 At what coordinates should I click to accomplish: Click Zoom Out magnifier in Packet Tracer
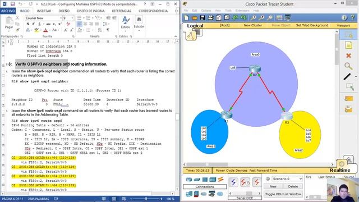pyautogui.click(x=270, y=17)
